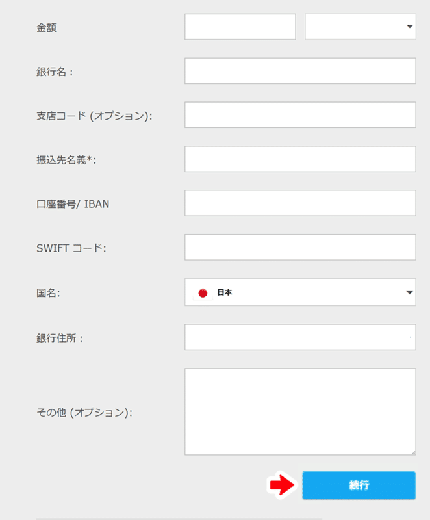The height and width of the screenshot is (520, 430).
Task: Open the currency dropdown next to 金額
Action: click(x=360, y=27)
